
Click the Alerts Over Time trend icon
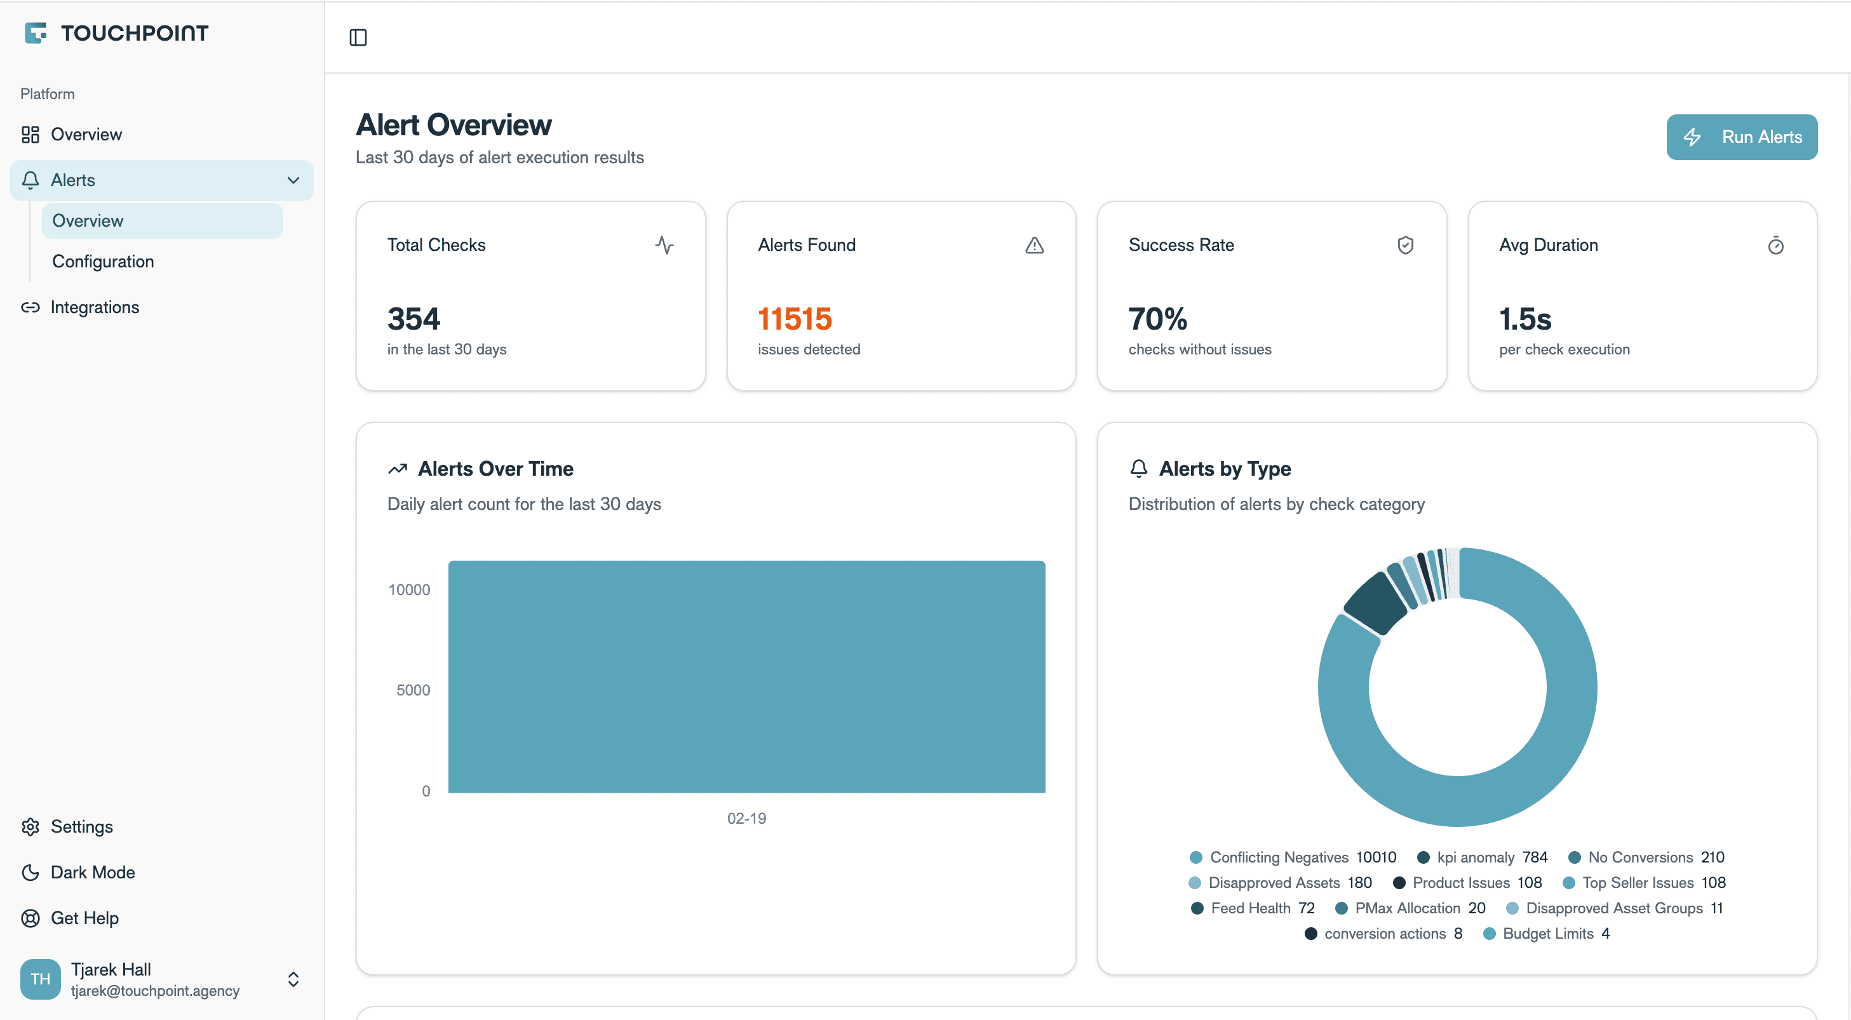point(398,469)
